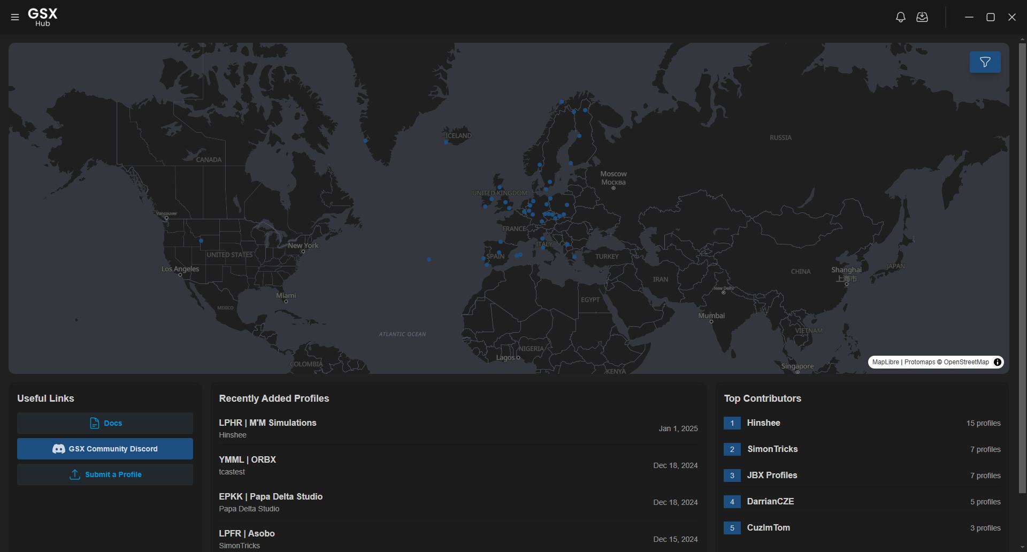Click Submit a Profile button
1027x552 pixels.
pyautogui.click(x=105, y=474)
